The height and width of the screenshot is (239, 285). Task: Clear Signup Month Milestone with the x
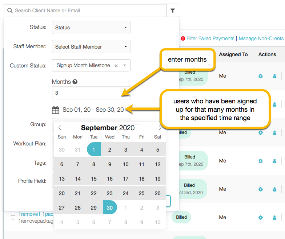coord(116,66)
